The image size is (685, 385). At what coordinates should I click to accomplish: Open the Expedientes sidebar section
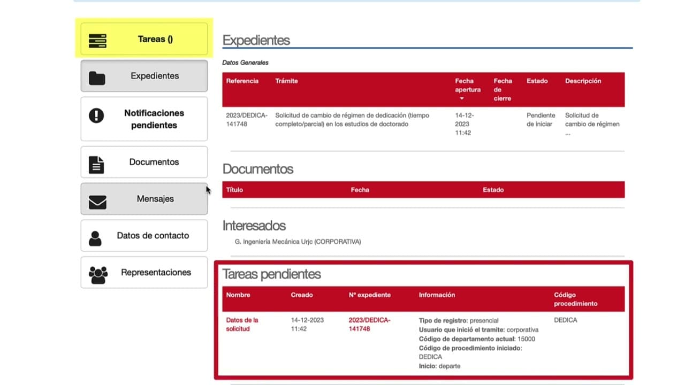[x=144, y=76]
